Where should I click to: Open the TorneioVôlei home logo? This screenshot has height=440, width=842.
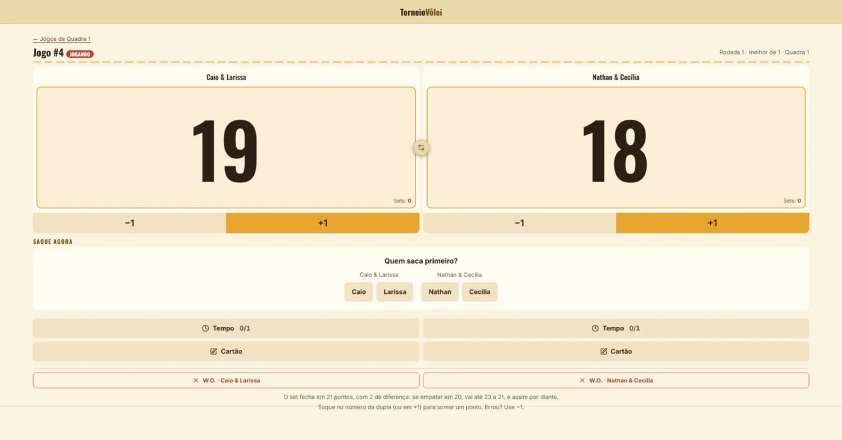coord(421,12)
